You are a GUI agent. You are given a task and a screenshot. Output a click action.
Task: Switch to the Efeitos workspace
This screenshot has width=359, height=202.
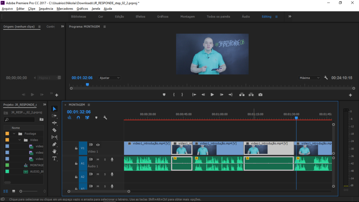click(x=140, y=16)
